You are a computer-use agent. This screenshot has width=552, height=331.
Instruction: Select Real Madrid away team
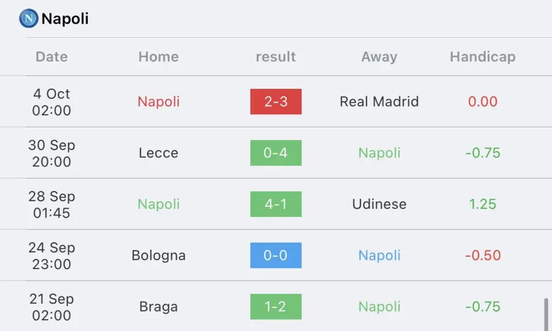tap(379, 102)
